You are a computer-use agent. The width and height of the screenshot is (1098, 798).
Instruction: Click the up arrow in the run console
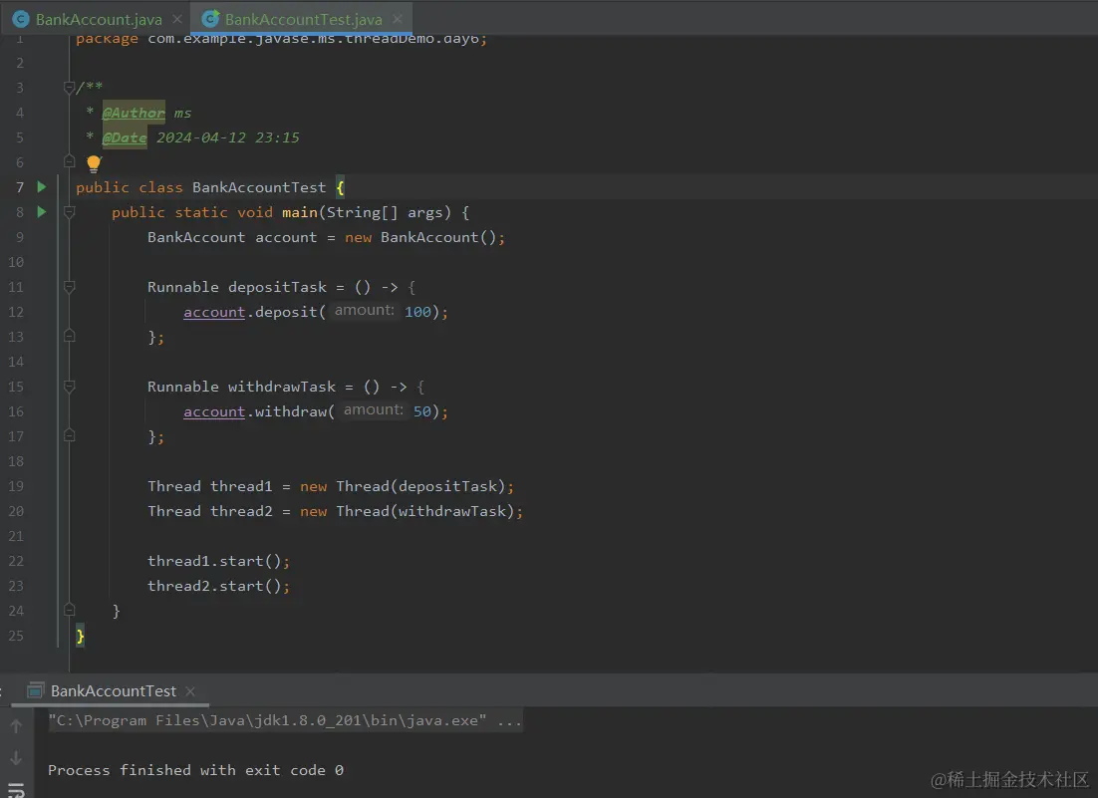pos(15,726)
